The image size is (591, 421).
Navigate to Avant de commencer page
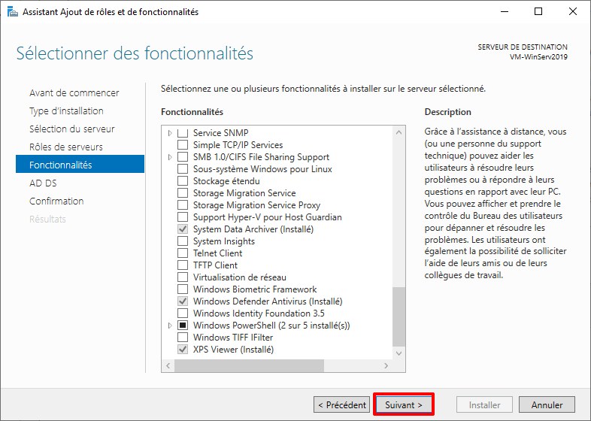click(74, 92)
